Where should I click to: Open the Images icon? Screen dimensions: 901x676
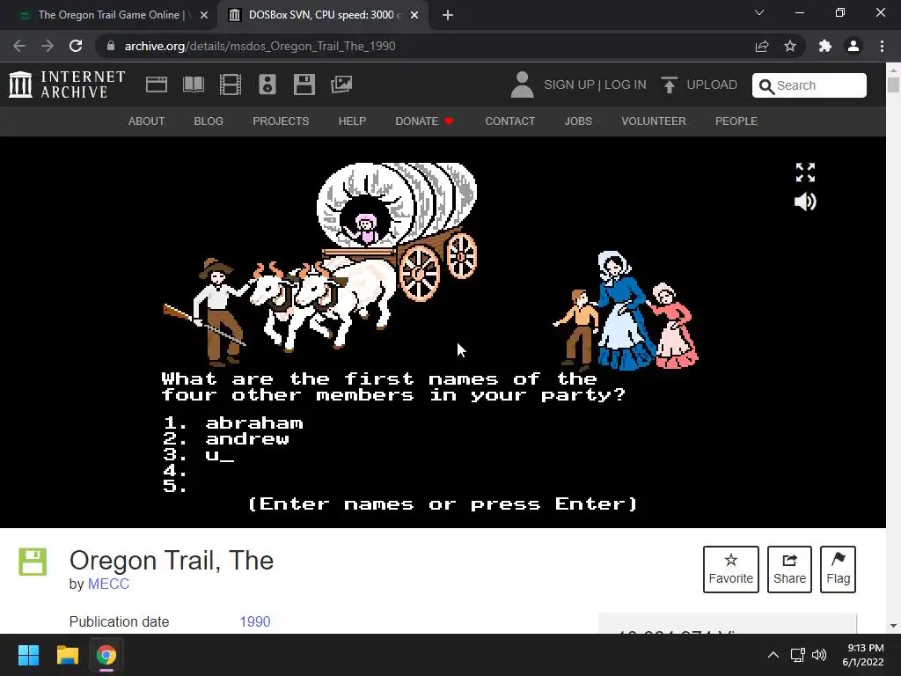[x=341, y=84]
